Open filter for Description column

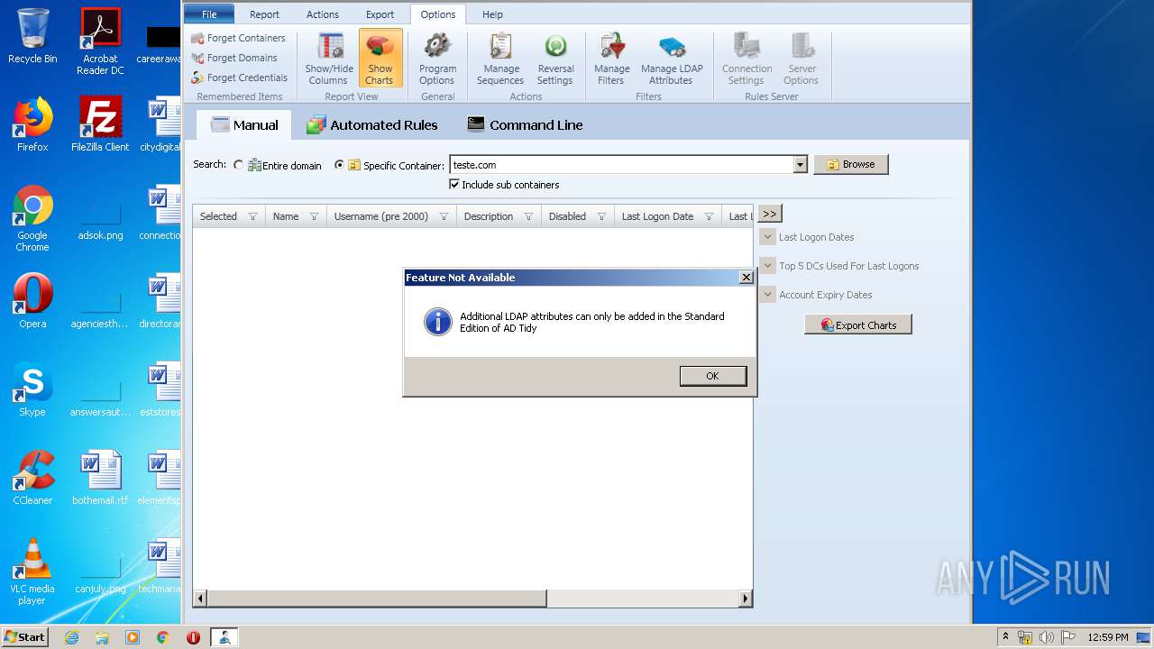(528, 216)
